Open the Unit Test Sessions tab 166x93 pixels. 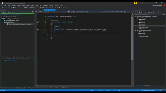tap(65, 88)
